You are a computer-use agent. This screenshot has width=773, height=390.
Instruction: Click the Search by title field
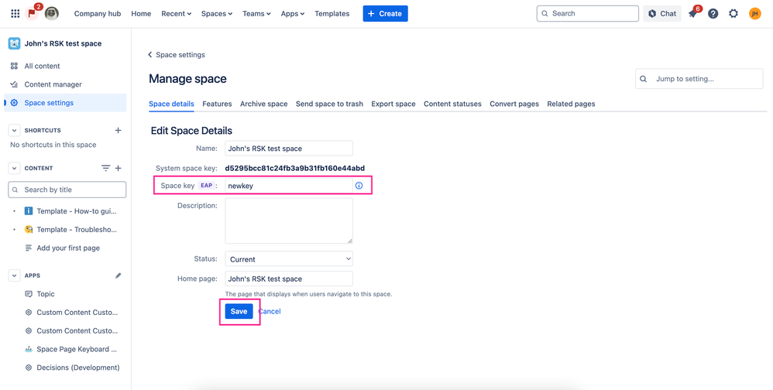click(x=67, y=190)
